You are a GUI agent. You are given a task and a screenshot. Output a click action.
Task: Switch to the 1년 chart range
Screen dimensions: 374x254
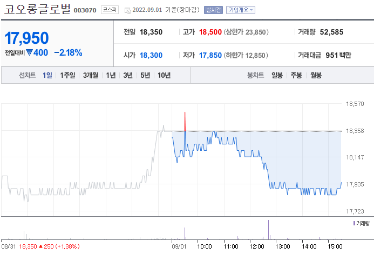[111, 75]
